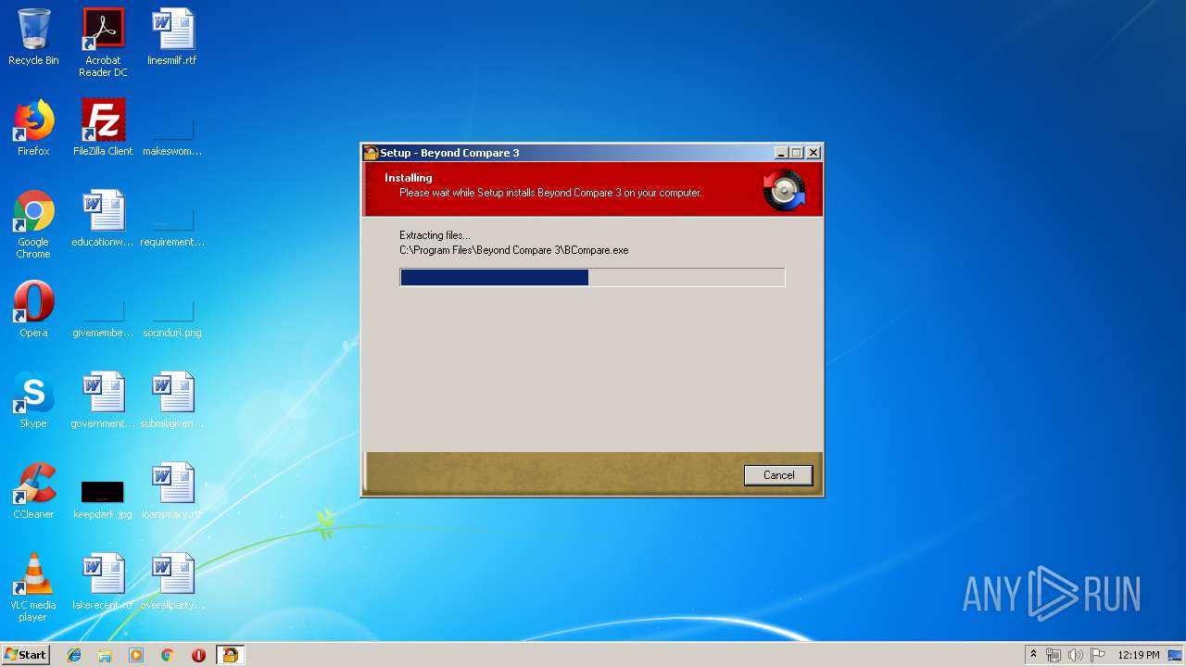Open the taskbar clock showing 12:19 PM
This screenshot has height=667, width=1186.
pyautogui.click(x=1139, y=655)
